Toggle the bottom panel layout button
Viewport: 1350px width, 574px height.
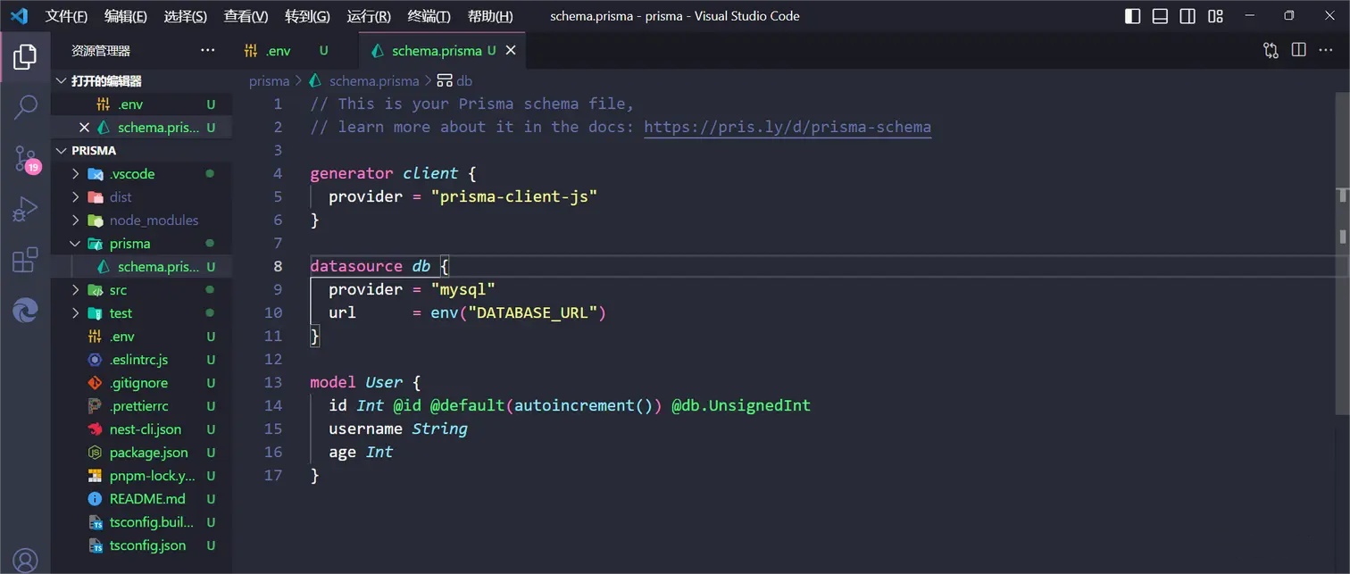tap(1160, 16)
